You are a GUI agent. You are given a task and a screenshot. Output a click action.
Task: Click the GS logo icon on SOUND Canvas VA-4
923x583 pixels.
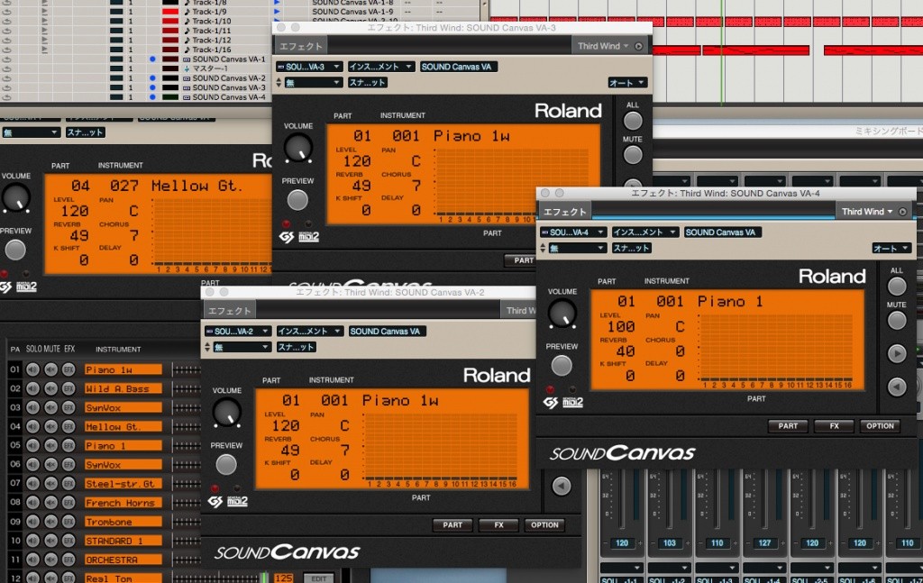point(550,402)
